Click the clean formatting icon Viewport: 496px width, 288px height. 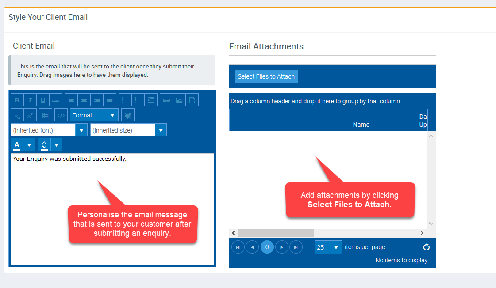pyautogui.click(x=128, y=115)
